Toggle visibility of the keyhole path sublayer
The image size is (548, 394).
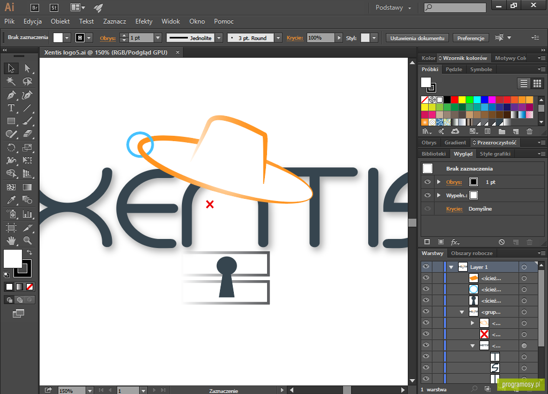[x=426, y=300]
